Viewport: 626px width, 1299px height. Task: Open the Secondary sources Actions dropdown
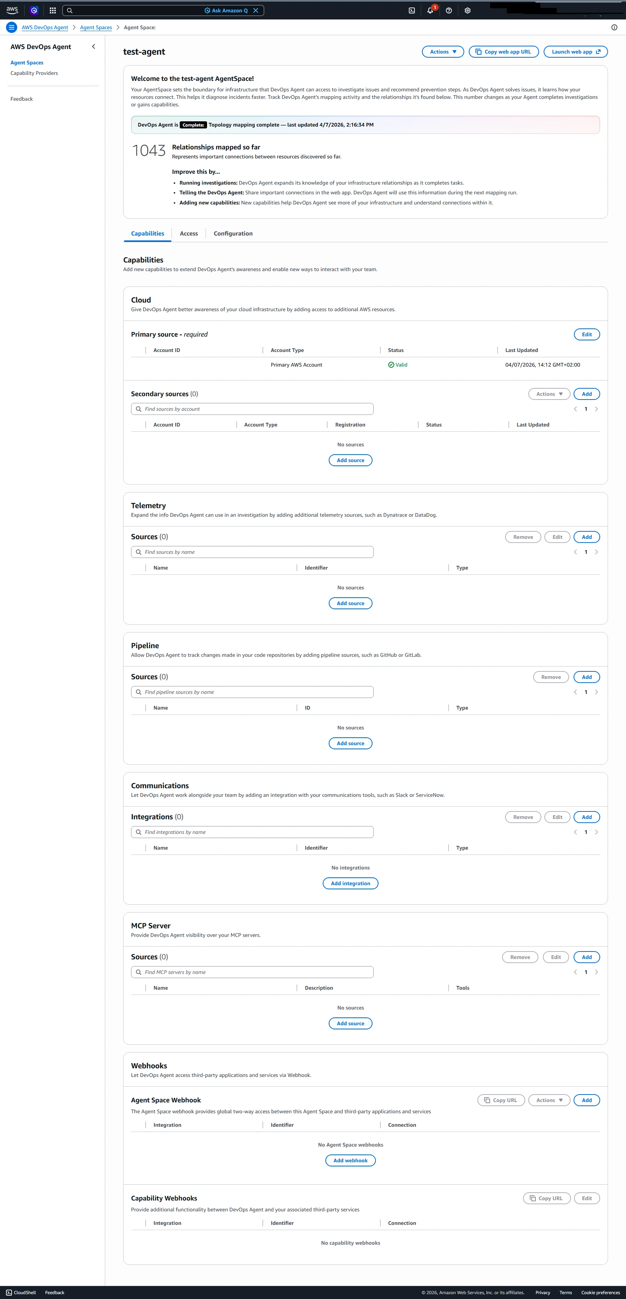click(x=549, y=394)
